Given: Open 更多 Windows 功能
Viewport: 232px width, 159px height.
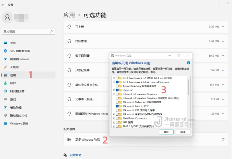Looking at the screenshot, I should pyautogui.click(x=146, y=139).
